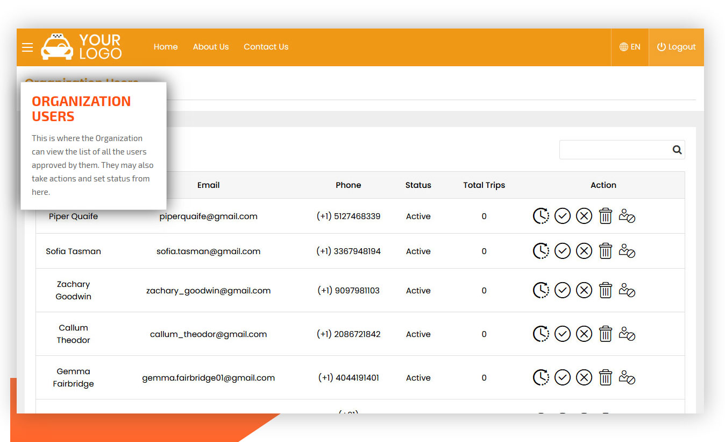This screenshot has width=725, height=442.
Task: Open the About Us page
Action: click(211, 47)
